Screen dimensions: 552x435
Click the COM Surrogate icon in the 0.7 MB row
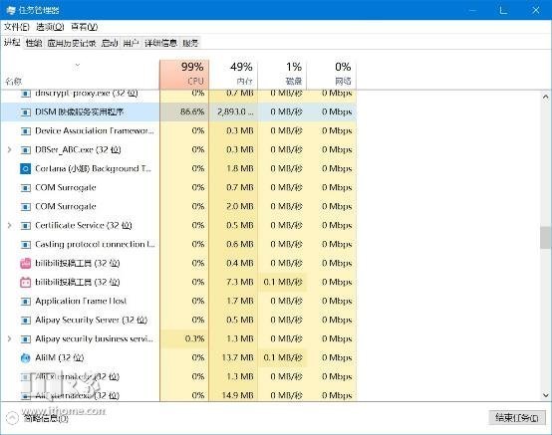pos(25,188)
